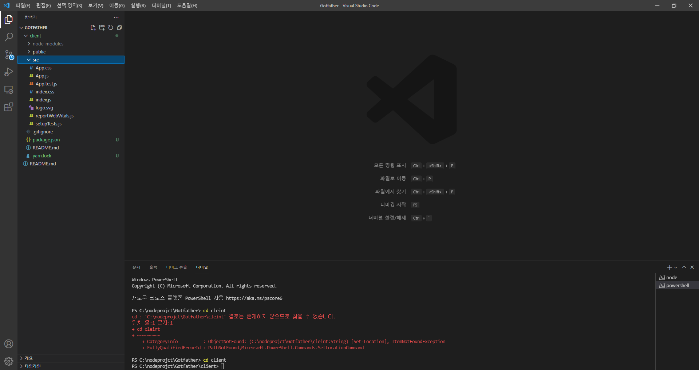The height and width of the screenshot is (370, 699).
Task: Open the 파일(F) menu
Action: pos(23,5)
